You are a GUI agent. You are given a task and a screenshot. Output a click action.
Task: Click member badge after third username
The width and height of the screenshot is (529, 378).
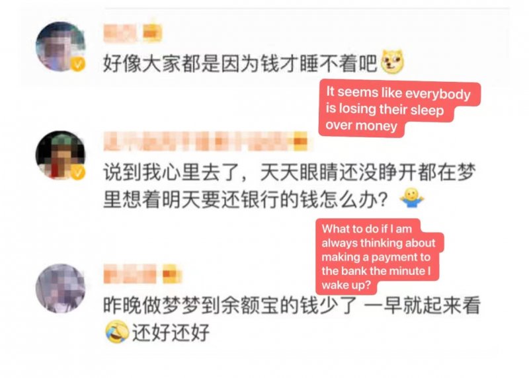172,274
